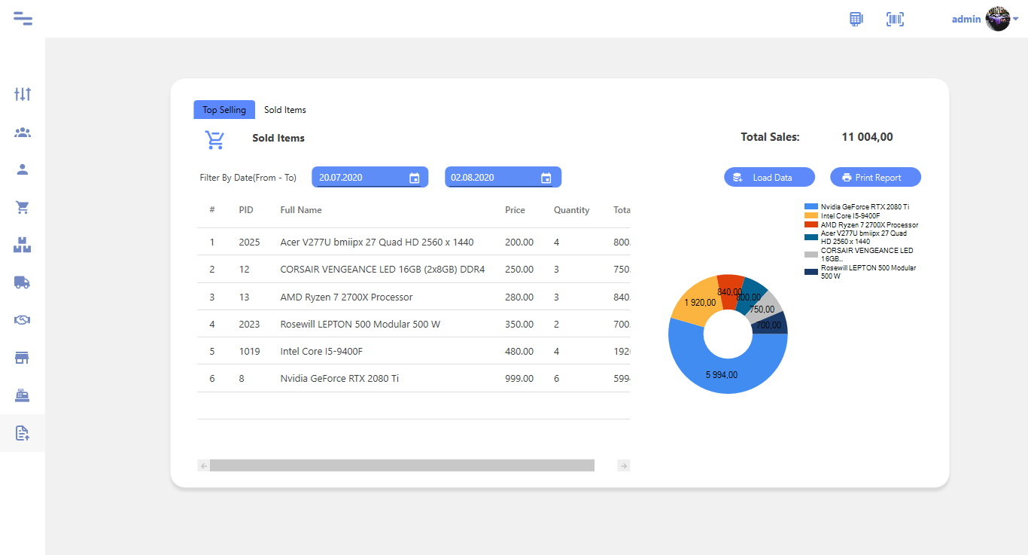
Task: Click PID cell 1019
Action: pos(249,351)
